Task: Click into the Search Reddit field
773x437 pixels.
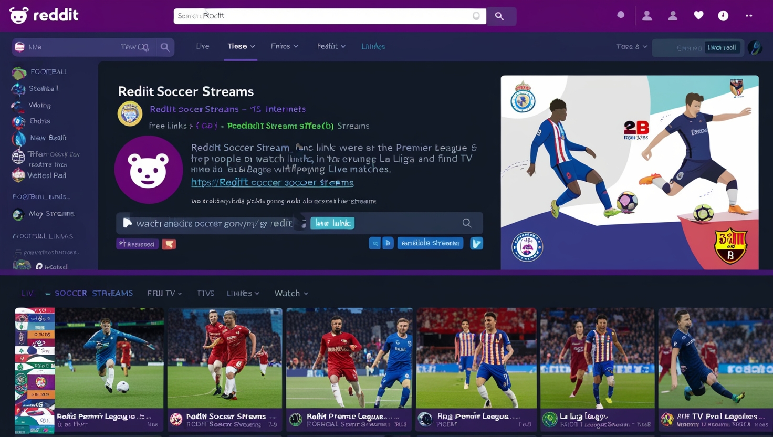Action: point(330,16)
